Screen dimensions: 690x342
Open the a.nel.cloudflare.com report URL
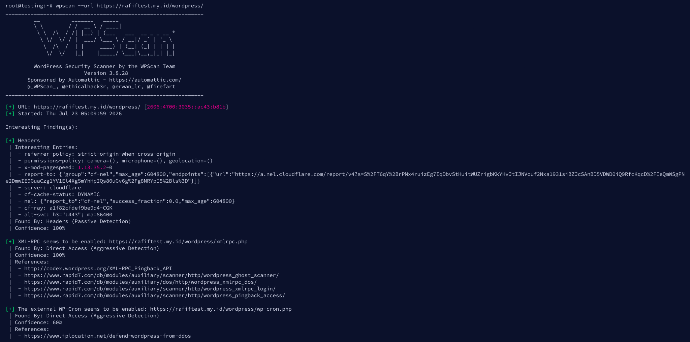(x=345, y=178)
